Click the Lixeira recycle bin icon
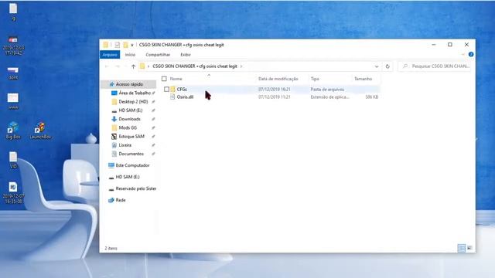The height and width of the screenshot is (278, 495). click(114, 145)
